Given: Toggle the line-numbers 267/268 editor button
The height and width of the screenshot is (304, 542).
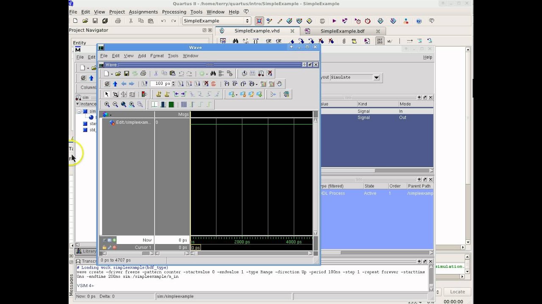Looking at the screenshot, I should pyautogui.click(x=380, y=41).
